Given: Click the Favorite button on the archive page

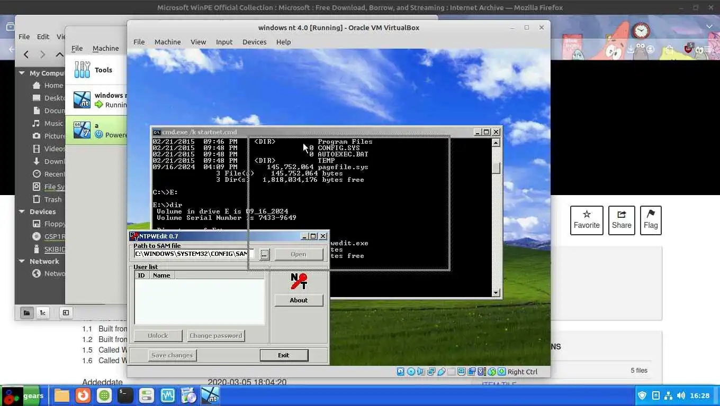Looking at the screenshot, I should click(x=587, y=220).
